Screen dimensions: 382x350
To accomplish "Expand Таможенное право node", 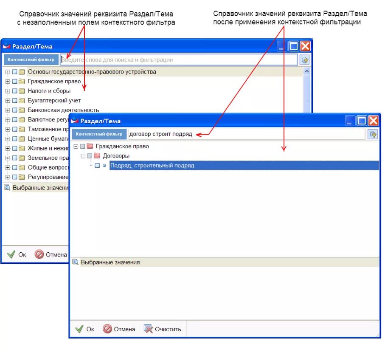I will (8, 129).
